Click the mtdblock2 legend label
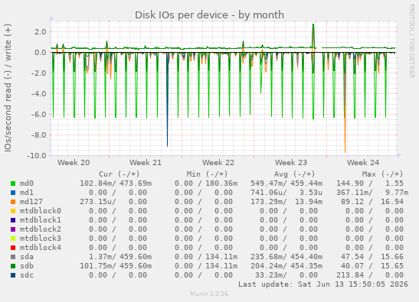This screenshot has height=302, width=419. (x=41, y=229)
